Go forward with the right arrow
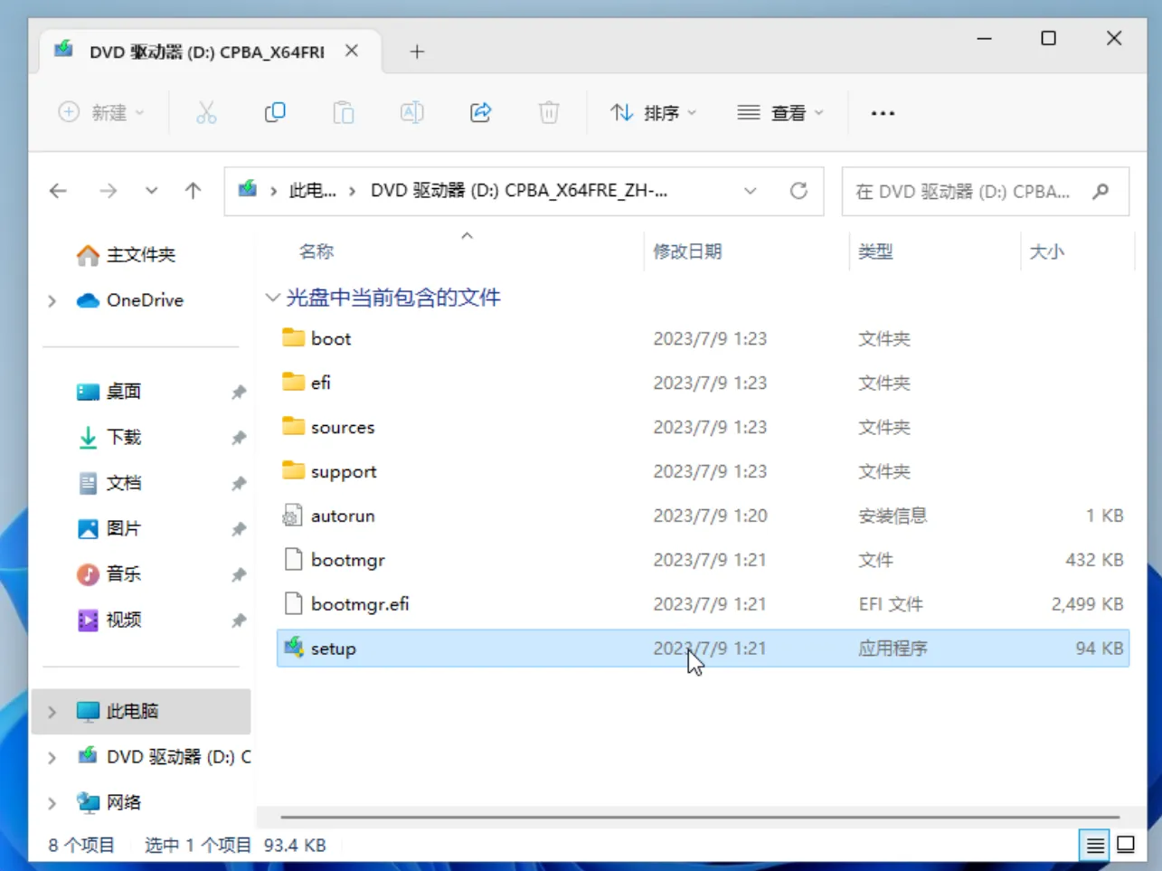 tap(109, 191)
